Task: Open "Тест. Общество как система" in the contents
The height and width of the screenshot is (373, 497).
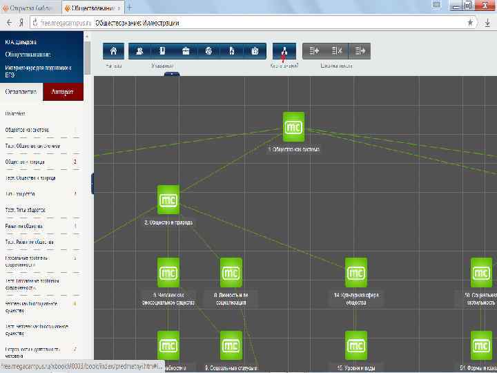Action: point(32,146)
